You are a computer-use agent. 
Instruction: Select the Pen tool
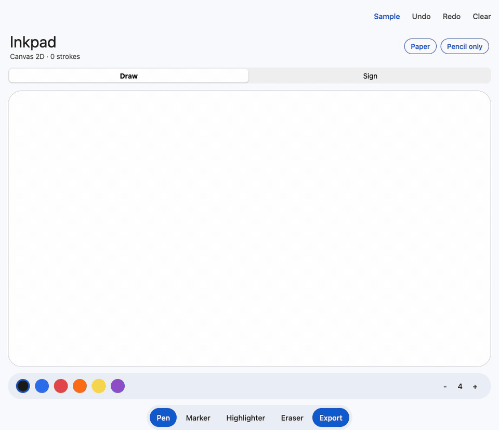163,418
